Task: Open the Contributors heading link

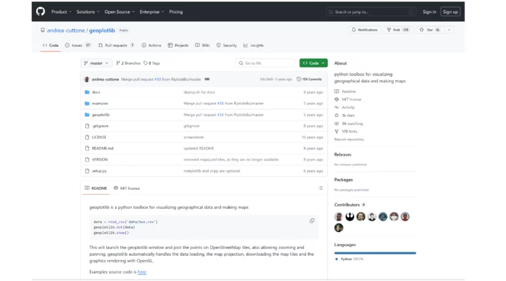Action: (x=350, y=205)
